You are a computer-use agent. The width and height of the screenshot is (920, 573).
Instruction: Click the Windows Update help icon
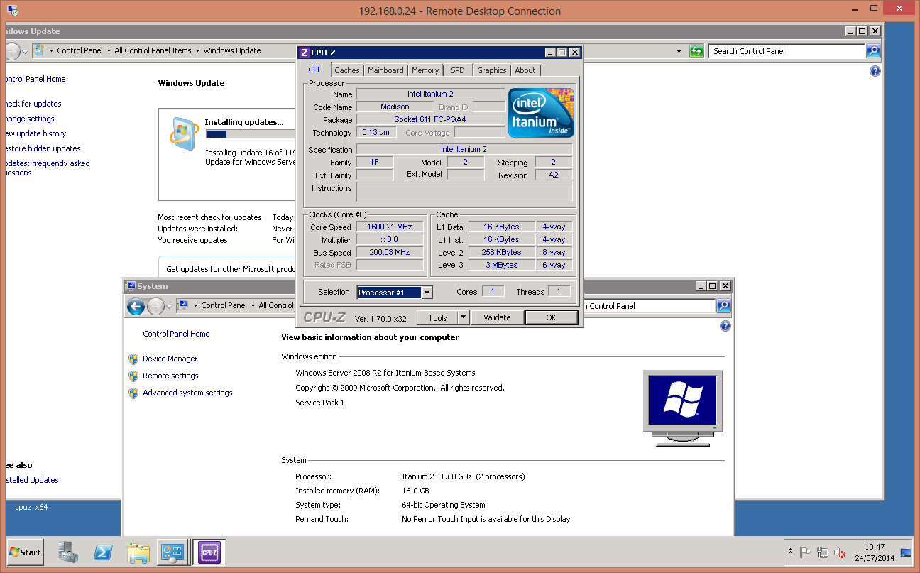pos(875,71)
